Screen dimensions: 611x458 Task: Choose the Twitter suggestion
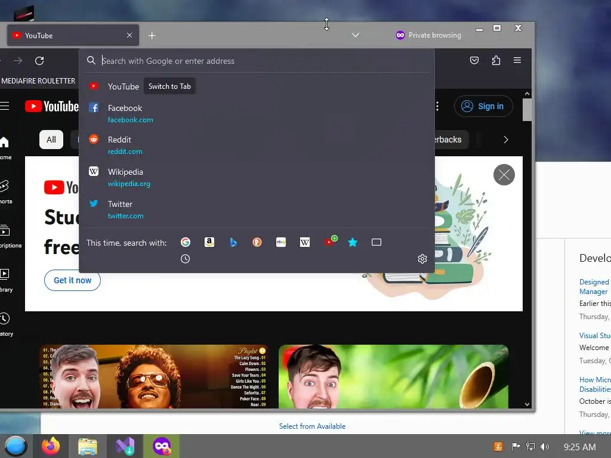point(257,209)
